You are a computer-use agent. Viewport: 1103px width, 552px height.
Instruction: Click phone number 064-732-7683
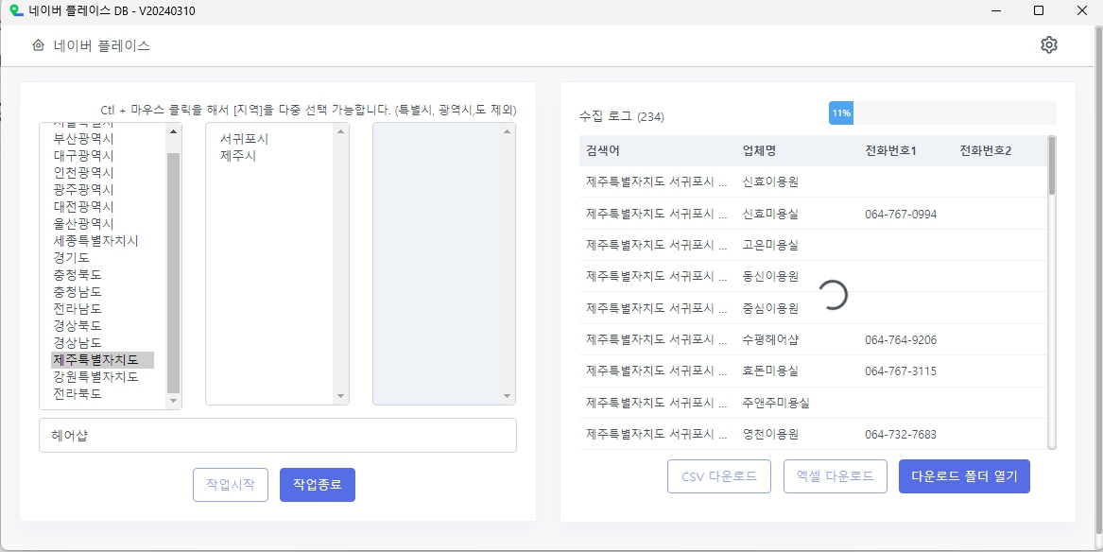[901, 435]
